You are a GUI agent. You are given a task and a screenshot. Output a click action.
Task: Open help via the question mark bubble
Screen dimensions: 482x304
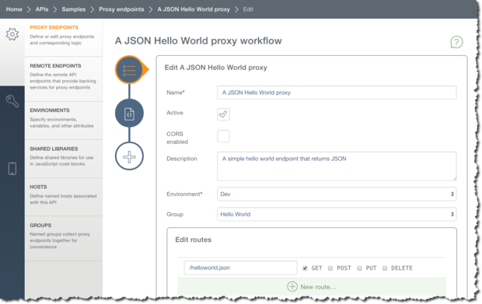[x=456, y=42]
